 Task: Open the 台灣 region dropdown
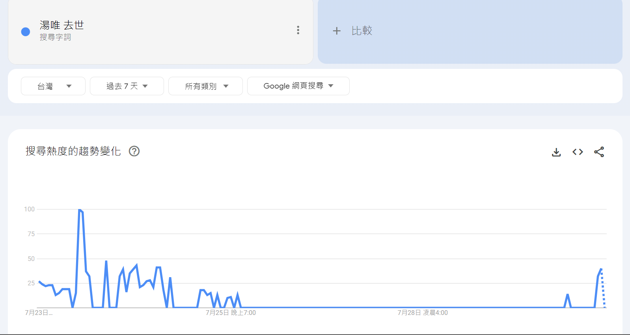[x=53, y=86]
